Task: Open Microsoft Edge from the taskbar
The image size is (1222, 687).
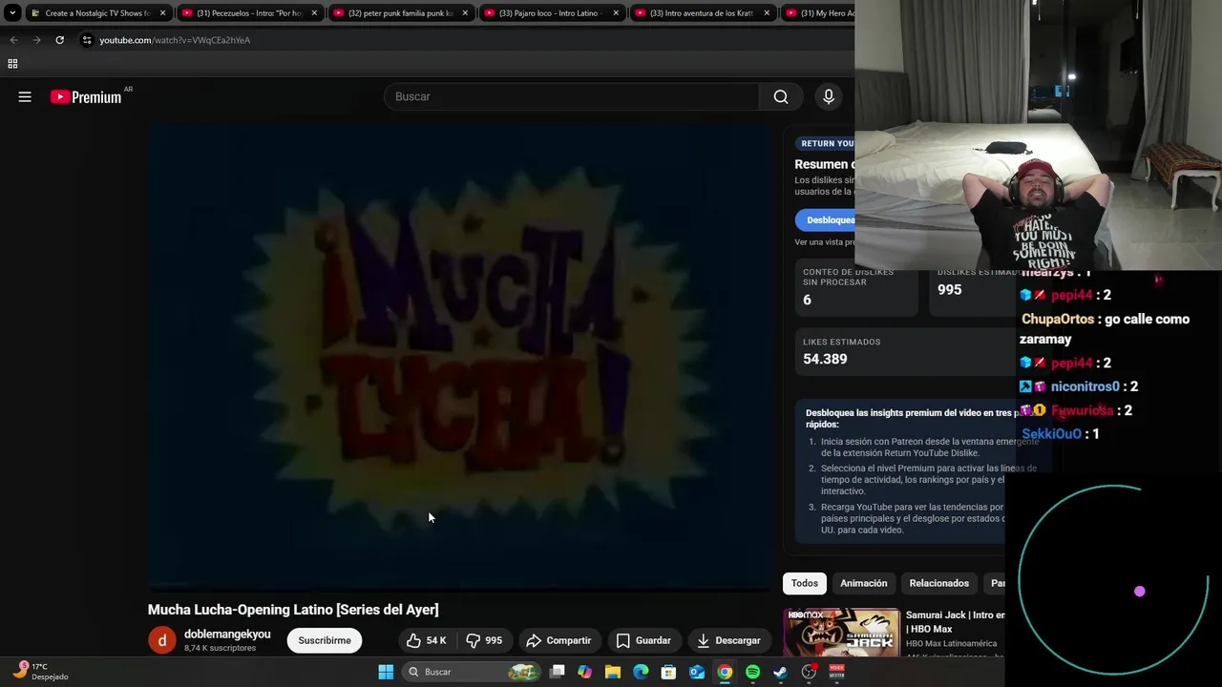Action: click(x=641, y=672)
